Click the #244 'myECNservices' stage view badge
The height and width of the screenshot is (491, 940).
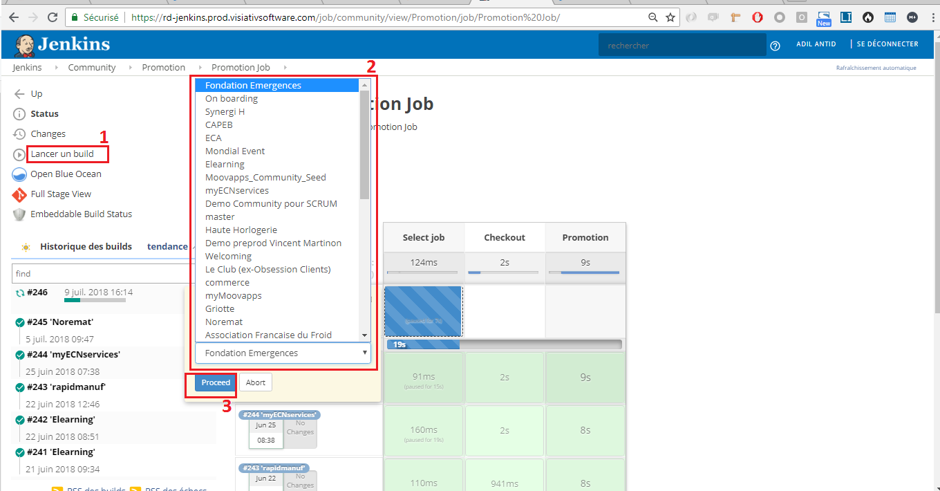[x=280, y=415]
